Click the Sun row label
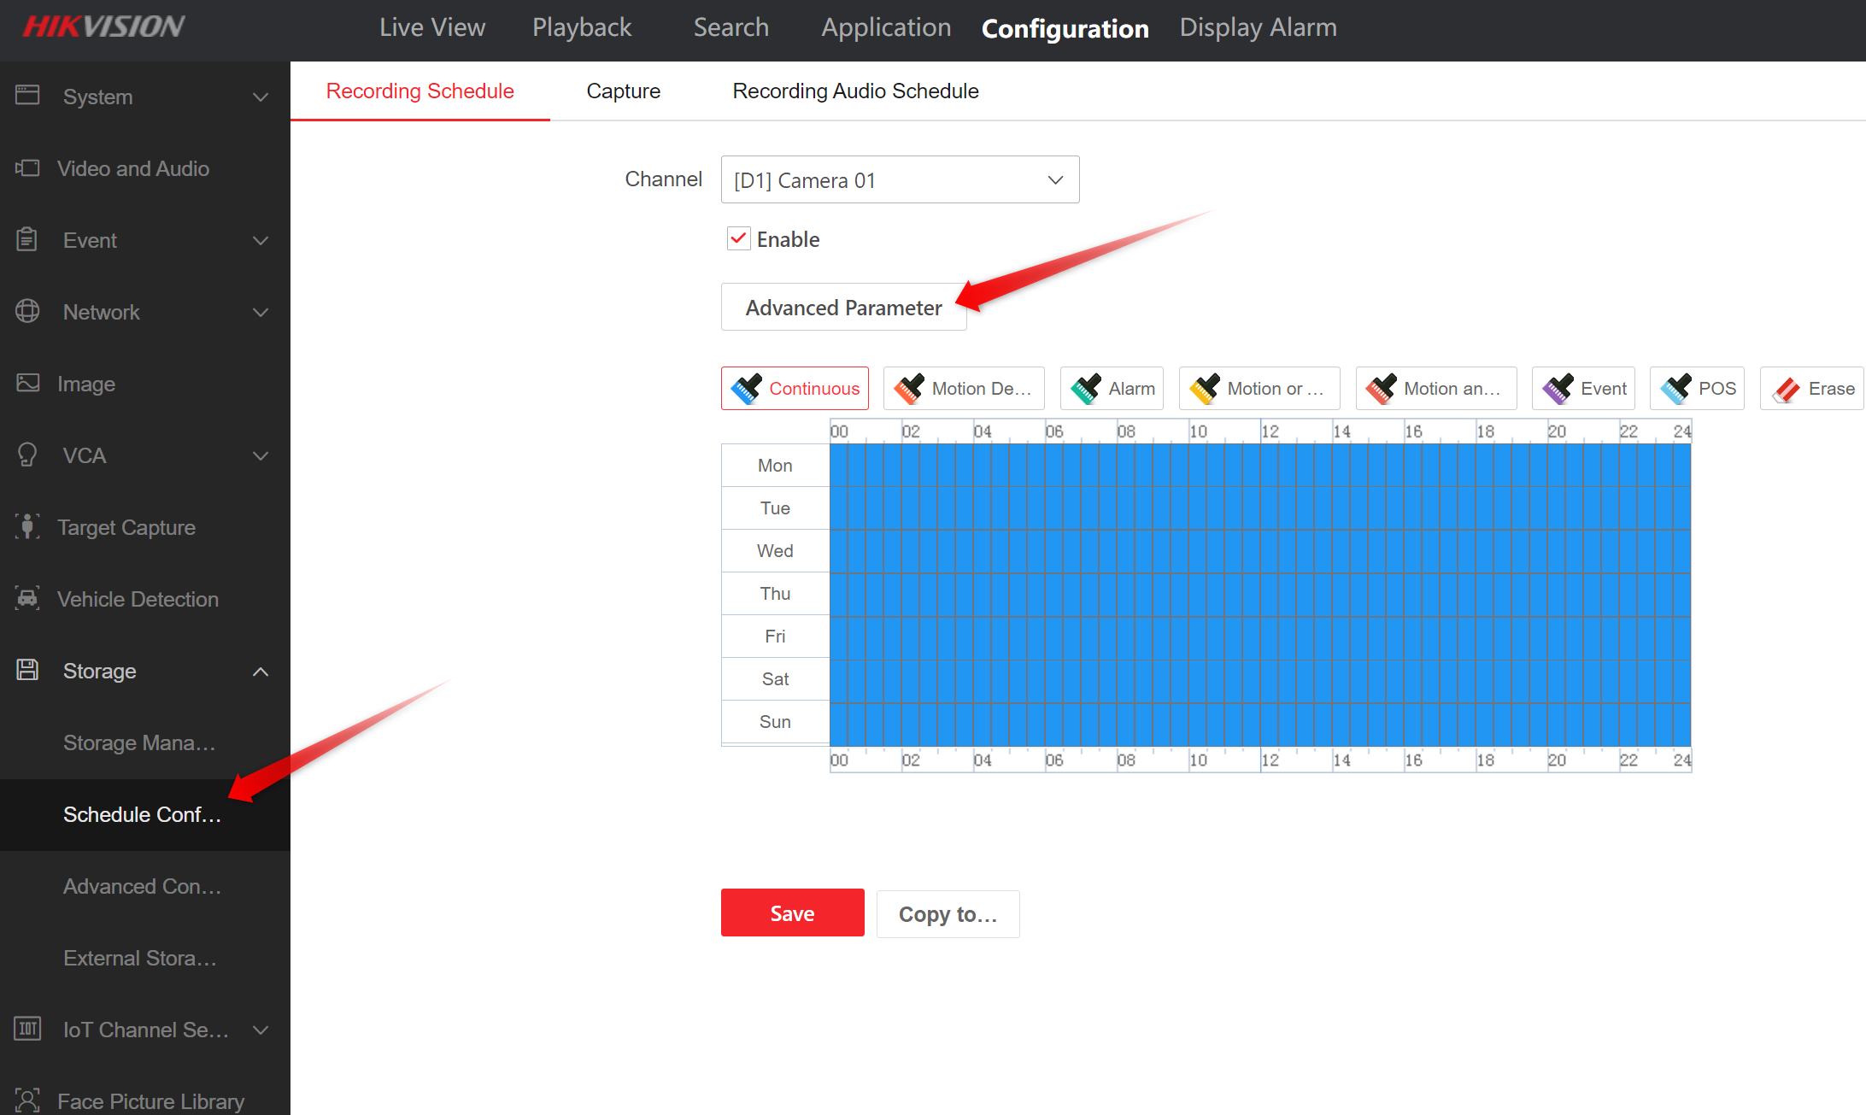The height and width of the screenshot is (1115, 1866). point(775,722)
